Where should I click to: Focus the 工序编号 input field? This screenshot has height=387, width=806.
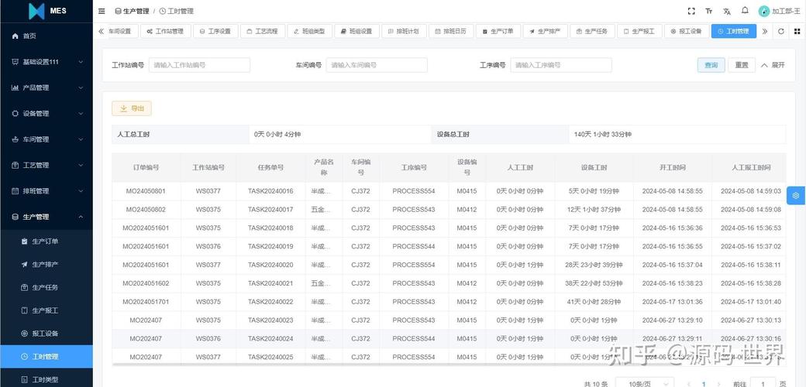pos(561,65)
